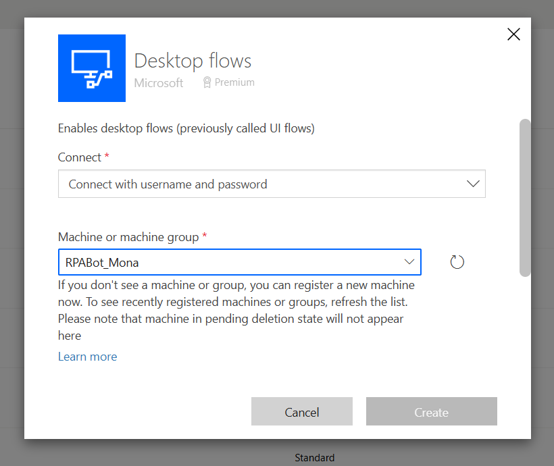Click the Desktop flows connector logo
Image resolution: width=554 pixels, height=466 pixels.
[92, 68]
